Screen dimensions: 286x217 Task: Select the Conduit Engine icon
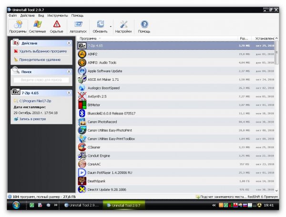(82, 156)
